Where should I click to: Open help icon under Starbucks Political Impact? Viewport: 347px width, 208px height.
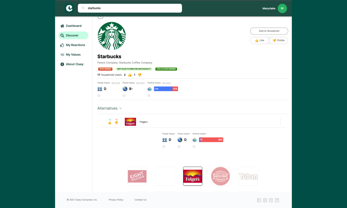click(x=149, y=96)
